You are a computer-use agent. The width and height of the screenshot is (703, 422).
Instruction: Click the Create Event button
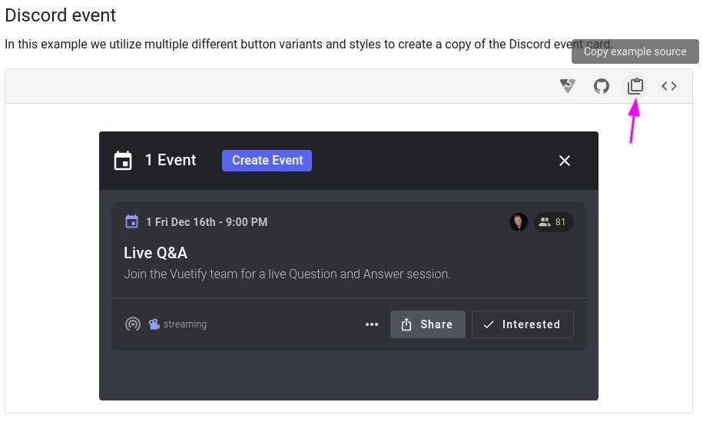tap(267, 161)
